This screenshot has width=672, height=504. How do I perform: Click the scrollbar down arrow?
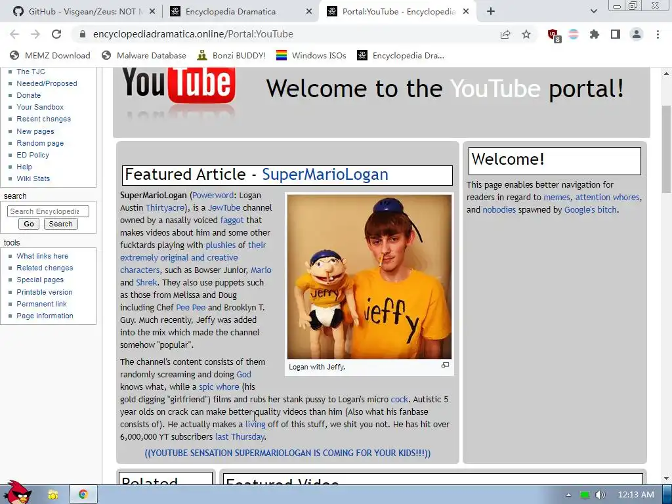tap(666, 478)
